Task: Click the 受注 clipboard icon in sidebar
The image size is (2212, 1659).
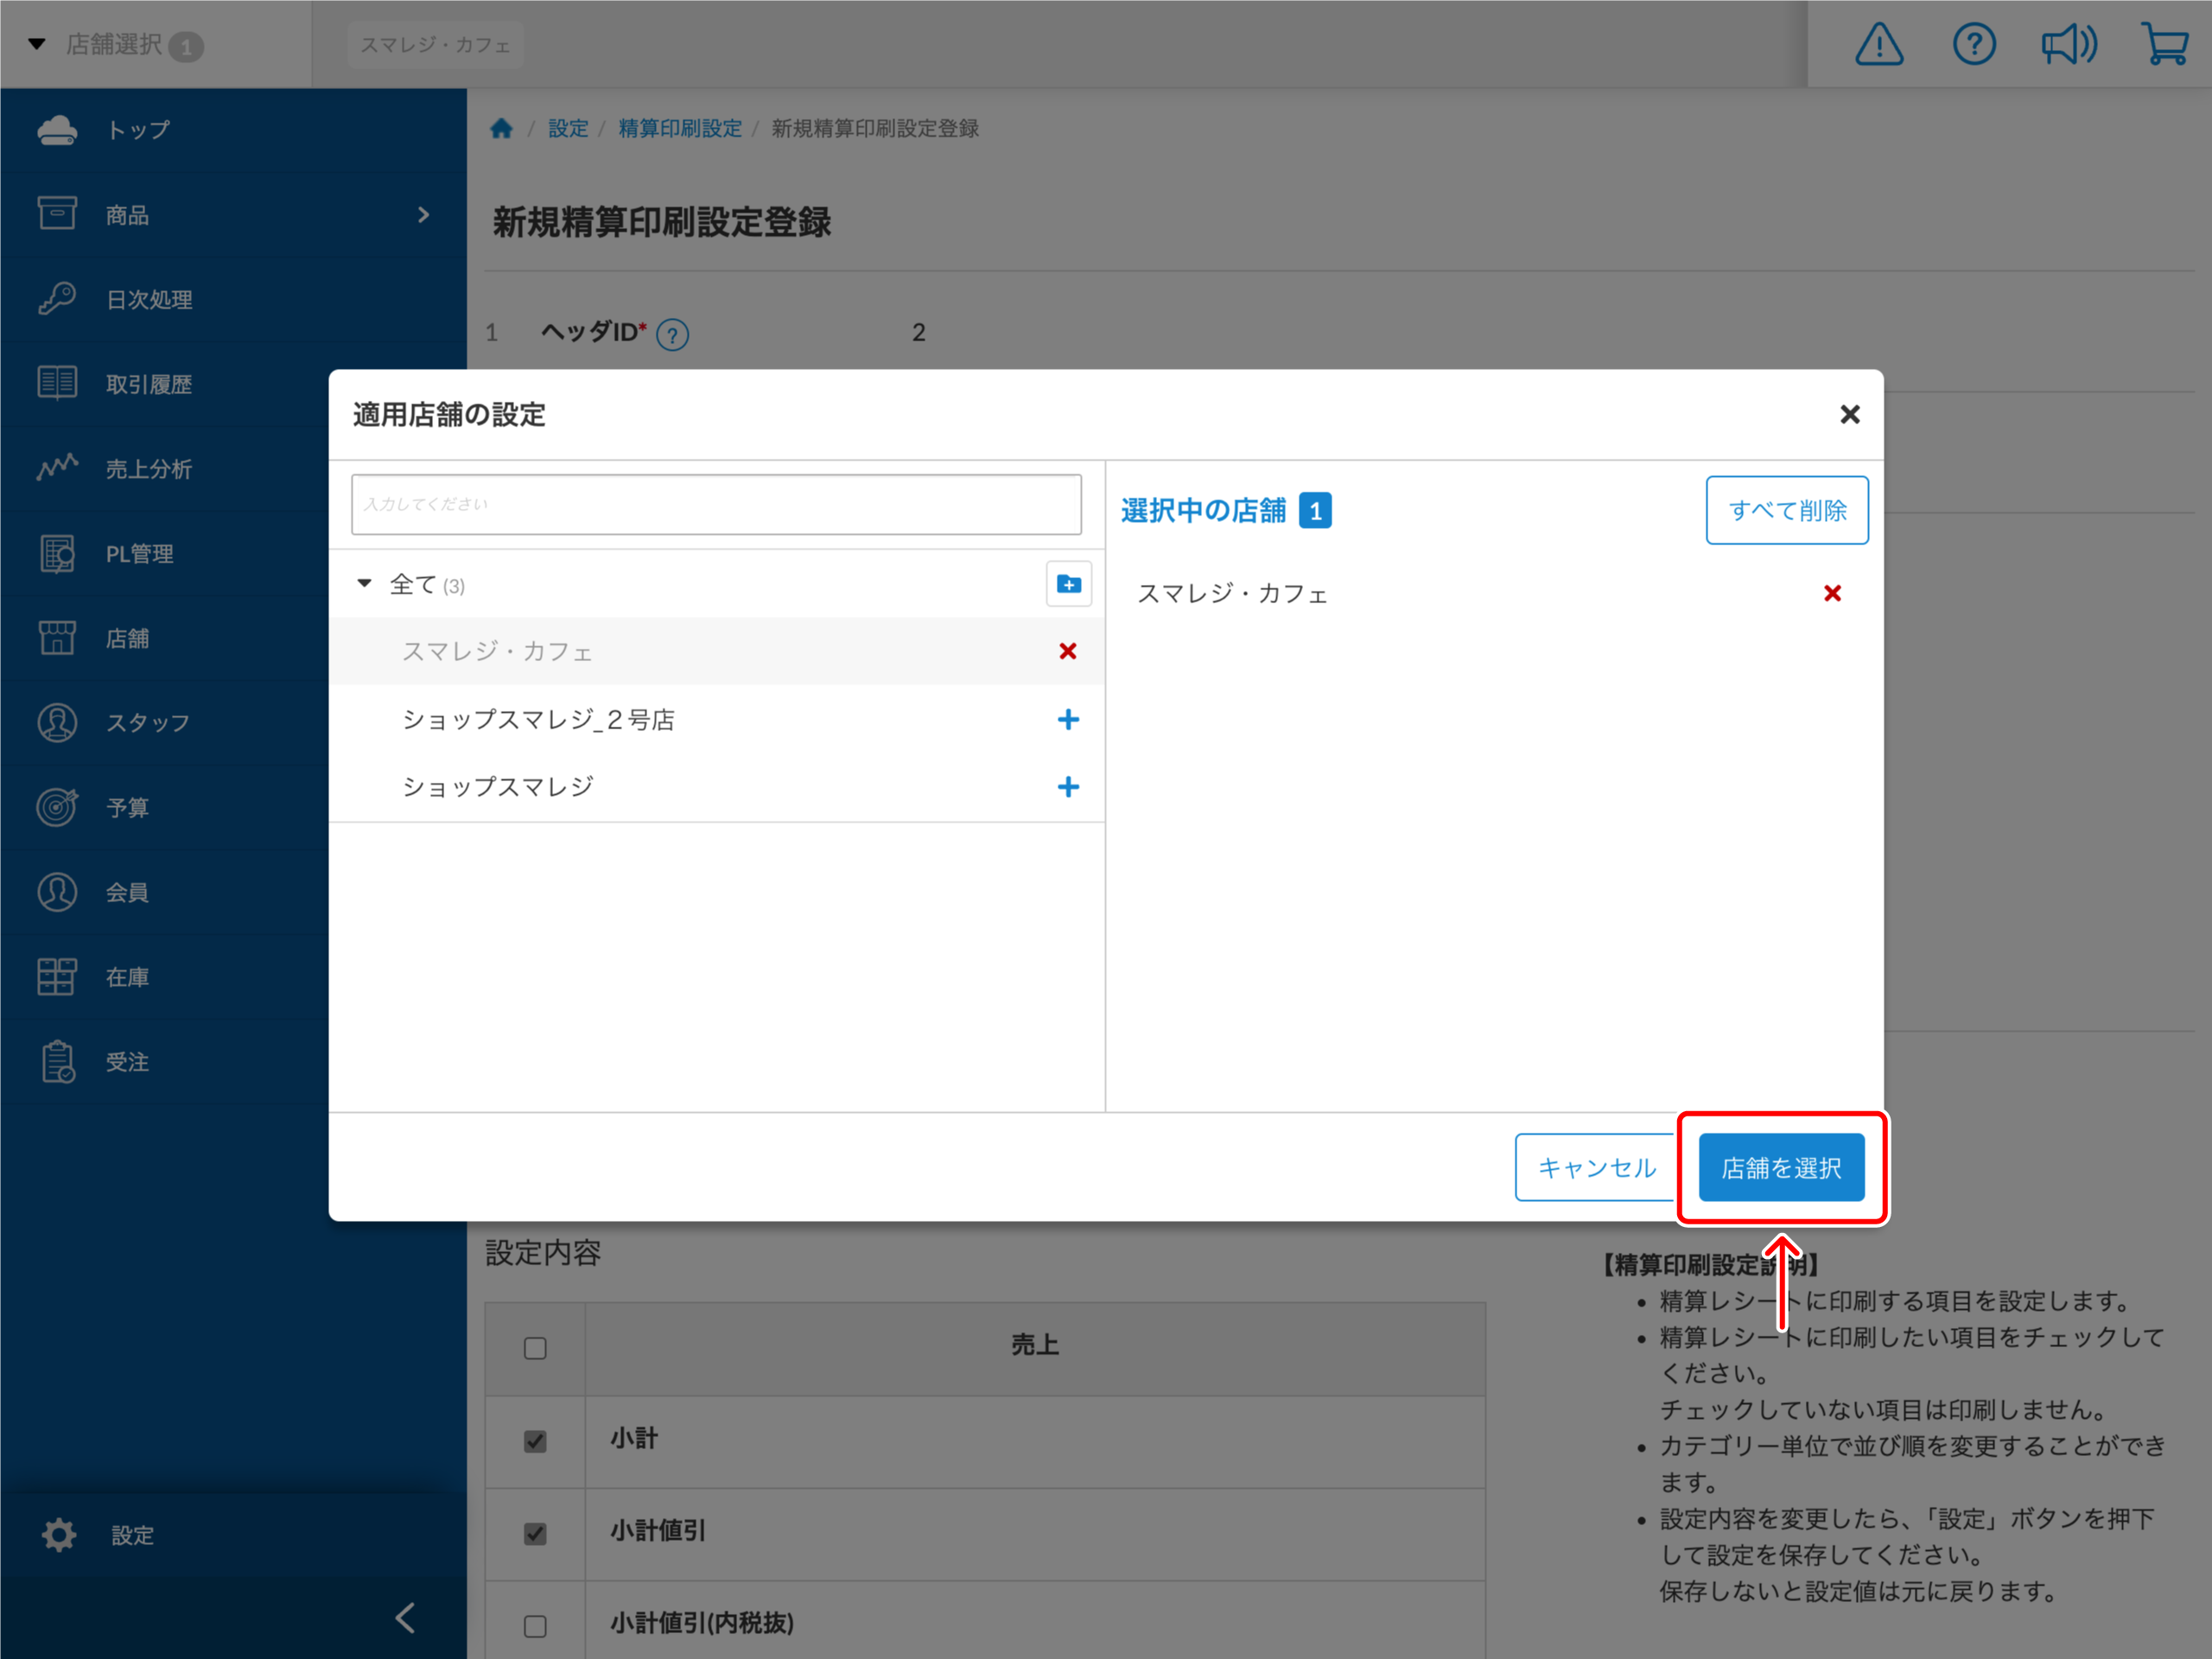Action: pos(57,1061)
